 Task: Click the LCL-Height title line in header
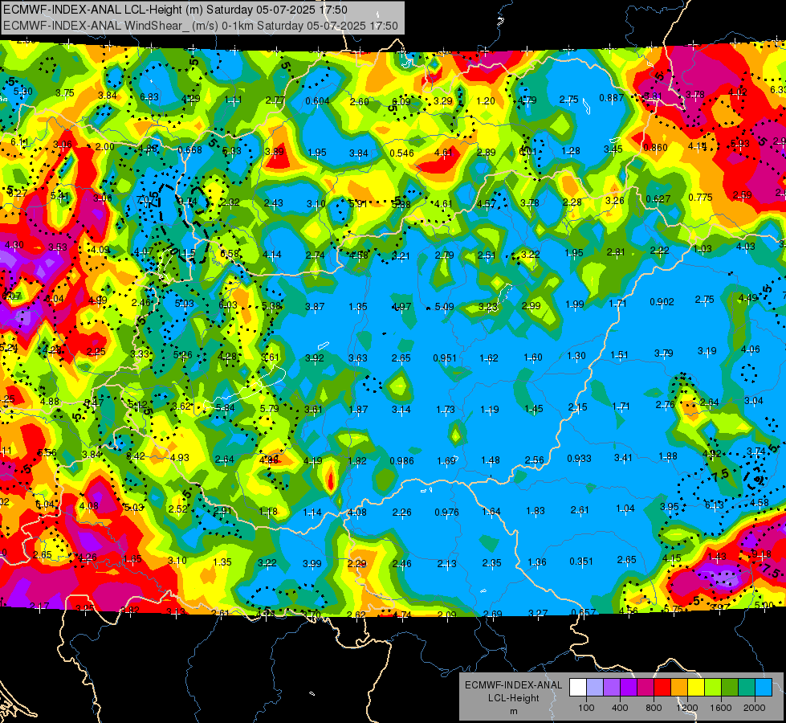175,10
